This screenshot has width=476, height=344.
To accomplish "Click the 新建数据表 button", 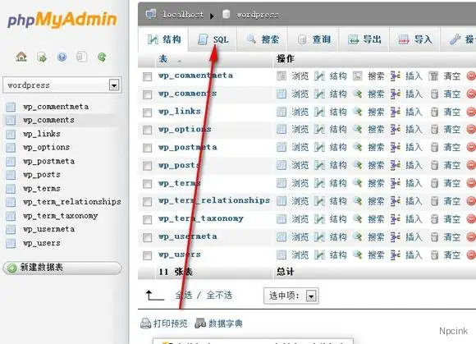I will [x=62, y=268].
